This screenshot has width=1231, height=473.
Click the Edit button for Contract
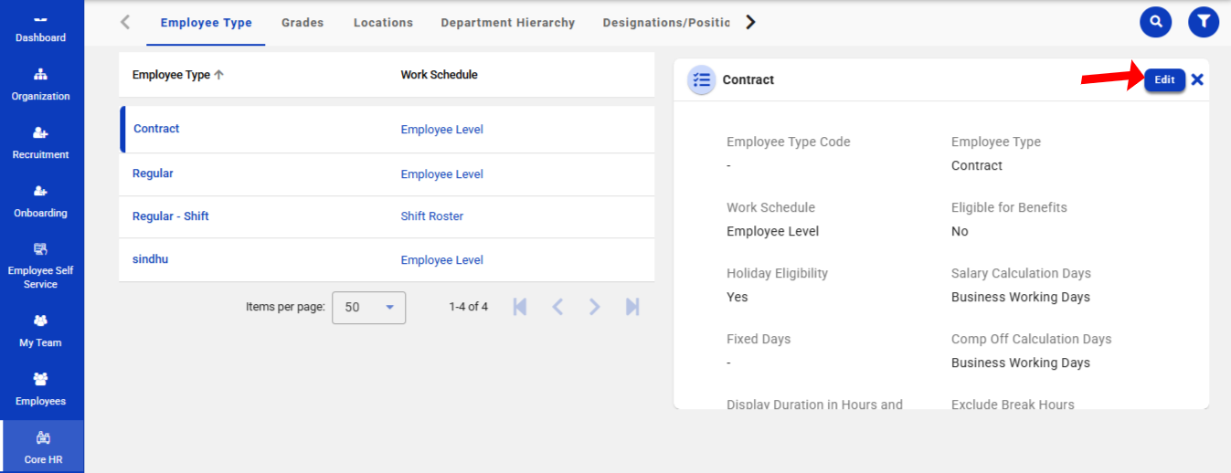point(1164,79)
